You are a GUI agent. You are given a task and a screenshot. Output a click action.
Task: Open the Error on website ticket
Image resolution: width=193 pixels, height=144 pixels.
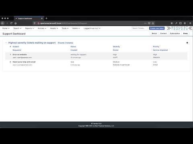(20, 54)
